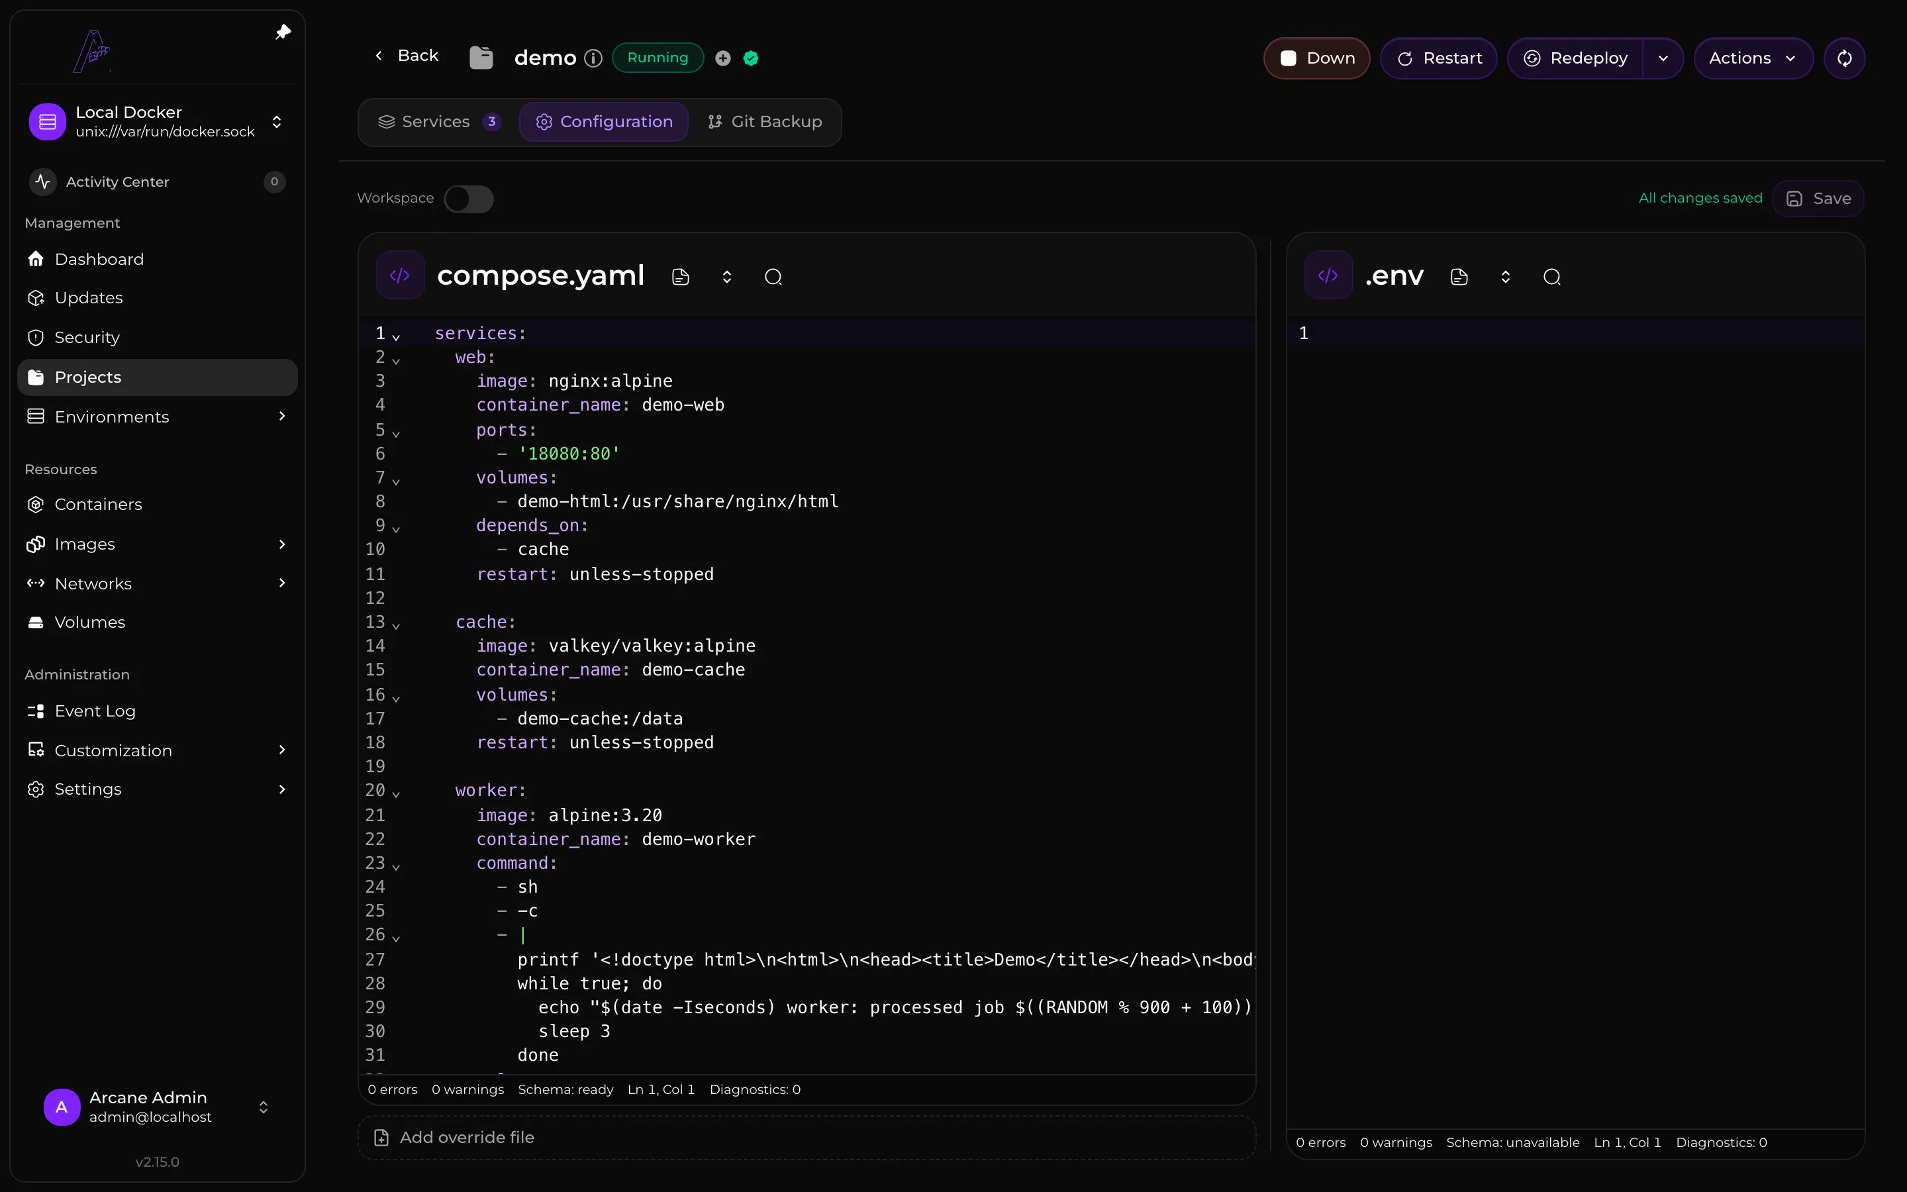Click the 'All changes saved' text
The height and width of the screenshot is (1192, 1907).
[1700, 198]
